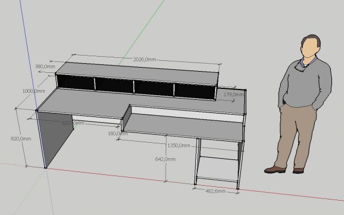Viewport: 344px width, 215px height.
Task: Select the second black shelf compartment
Action: pyautogui.click(x=114, y=85)
